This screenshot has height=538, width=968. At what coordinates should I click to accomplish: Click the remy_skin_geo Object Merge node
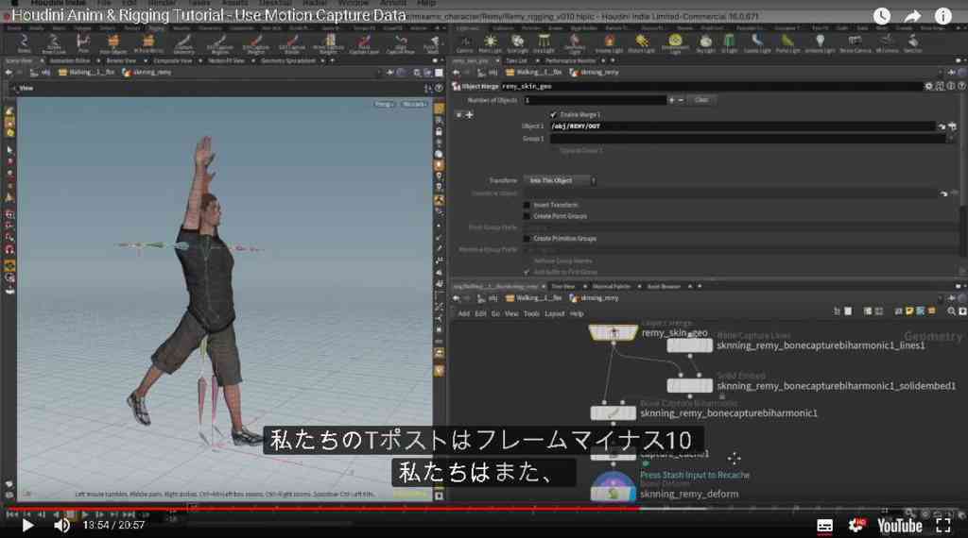point(613,332)
